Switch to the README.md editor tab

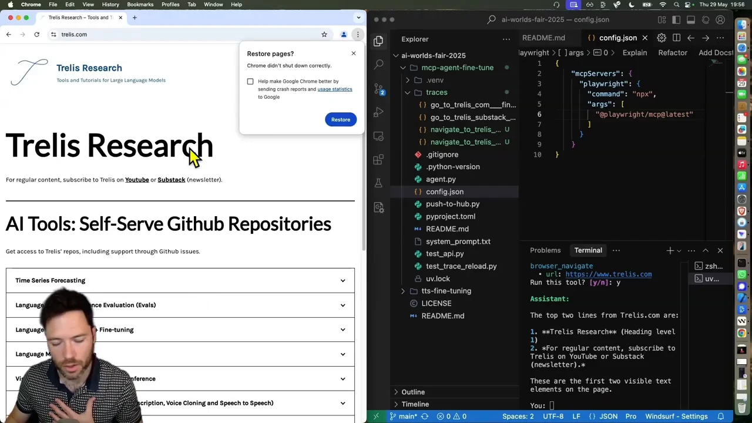543,38
